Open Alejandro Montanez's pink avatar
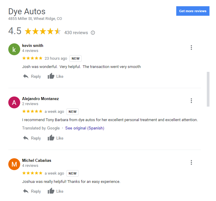 14,102
